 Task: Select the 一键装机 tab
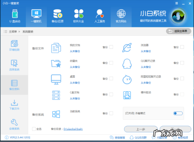36,16
